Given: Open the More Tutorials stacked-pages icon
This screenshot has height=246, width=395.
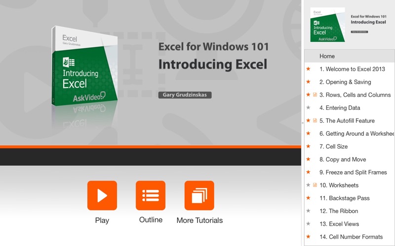Looking at the screenshot, I should point(199,195).
